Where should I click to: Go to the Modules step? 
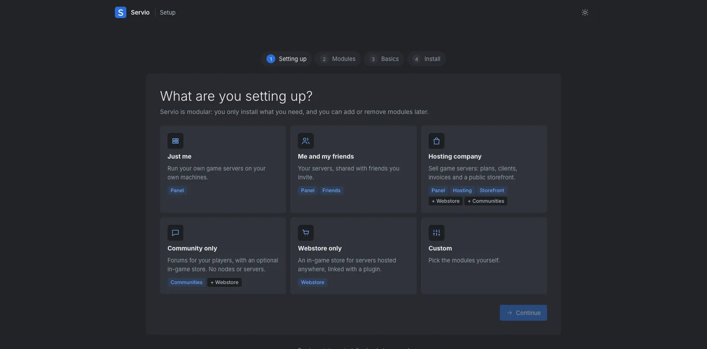(x=338, y=59)
